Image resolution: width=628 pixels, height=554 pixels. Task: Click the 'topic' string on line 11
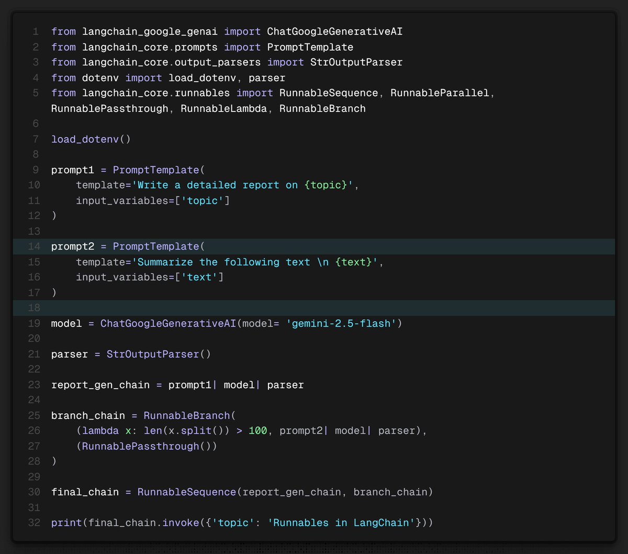tap(203, 201)
